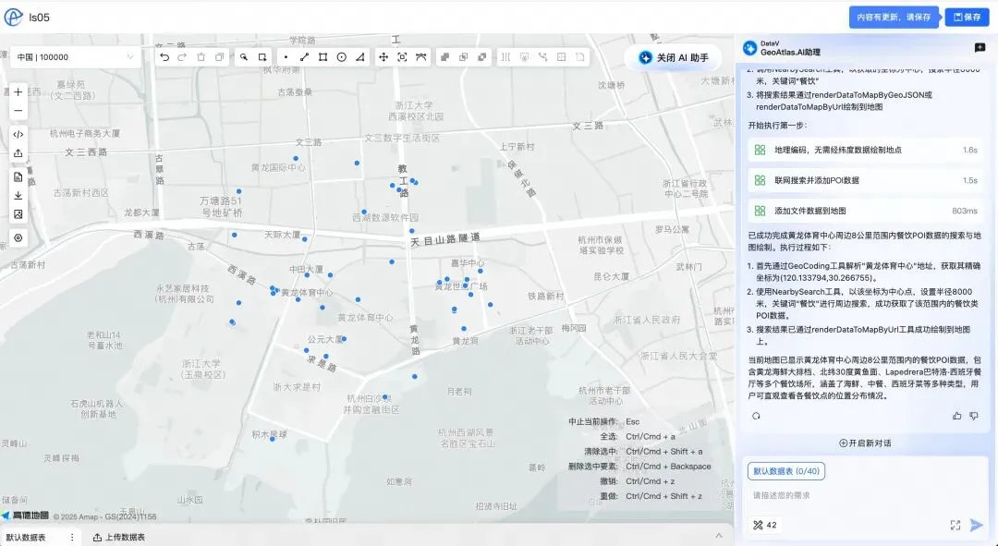Save the project with 保存 button
The width and height of the screenshot is (998, 546).
(967, 18)
